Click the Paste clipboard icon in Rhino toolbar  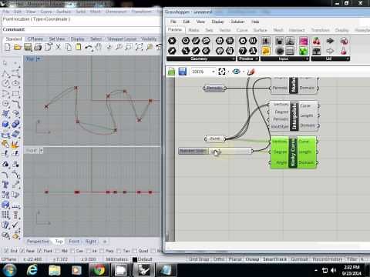coord(79,47)
